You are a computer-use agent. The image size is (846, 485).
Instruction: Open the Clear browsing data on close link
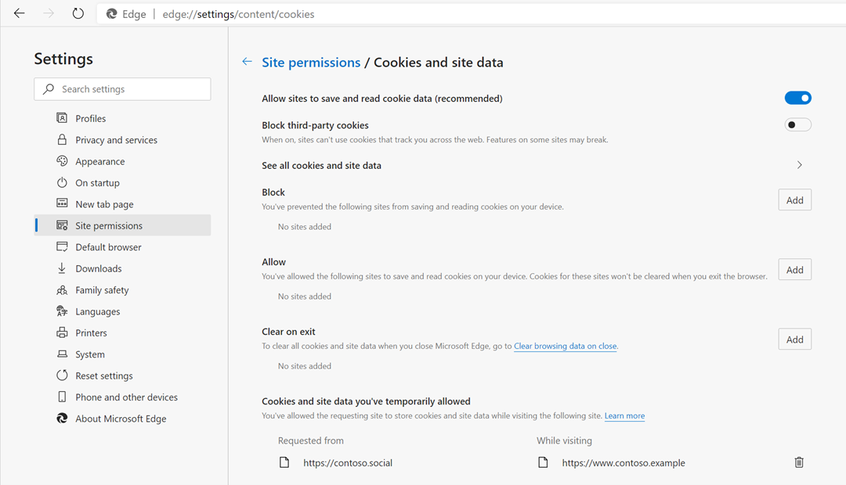(x=565, y=346)
